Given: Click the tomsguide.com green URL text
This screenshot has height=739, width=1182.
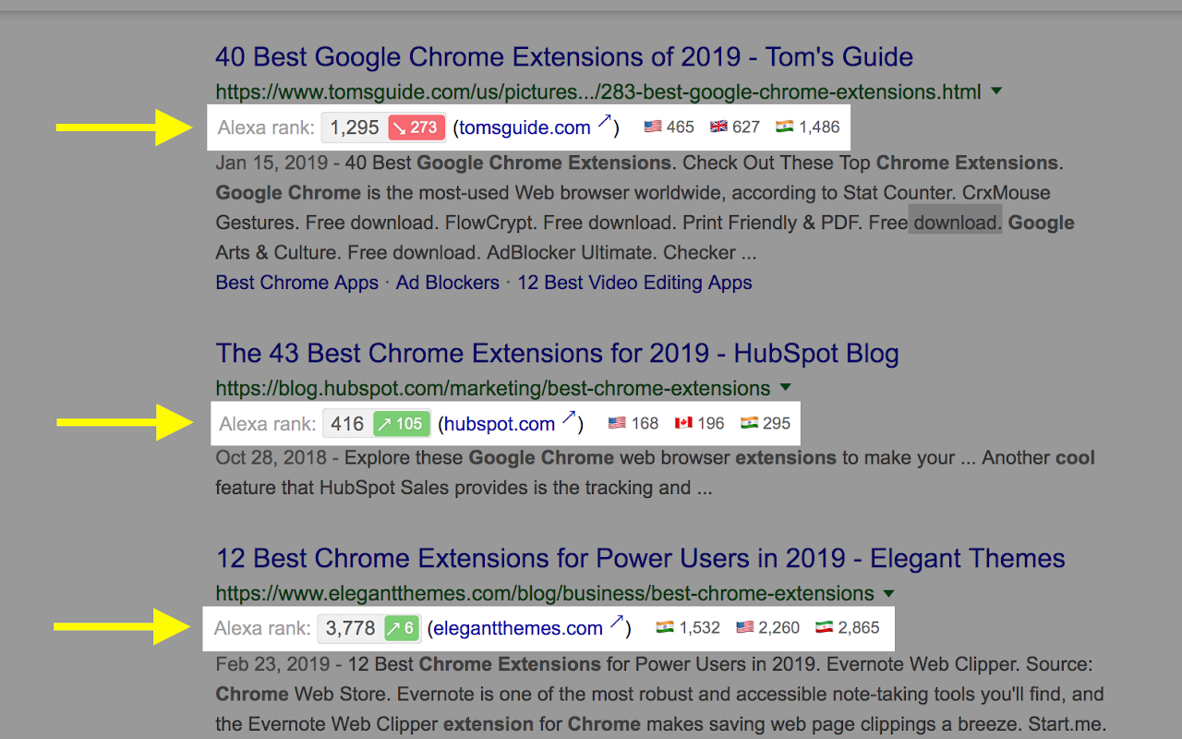Looking at the screenshot, I should coord(598,92).
